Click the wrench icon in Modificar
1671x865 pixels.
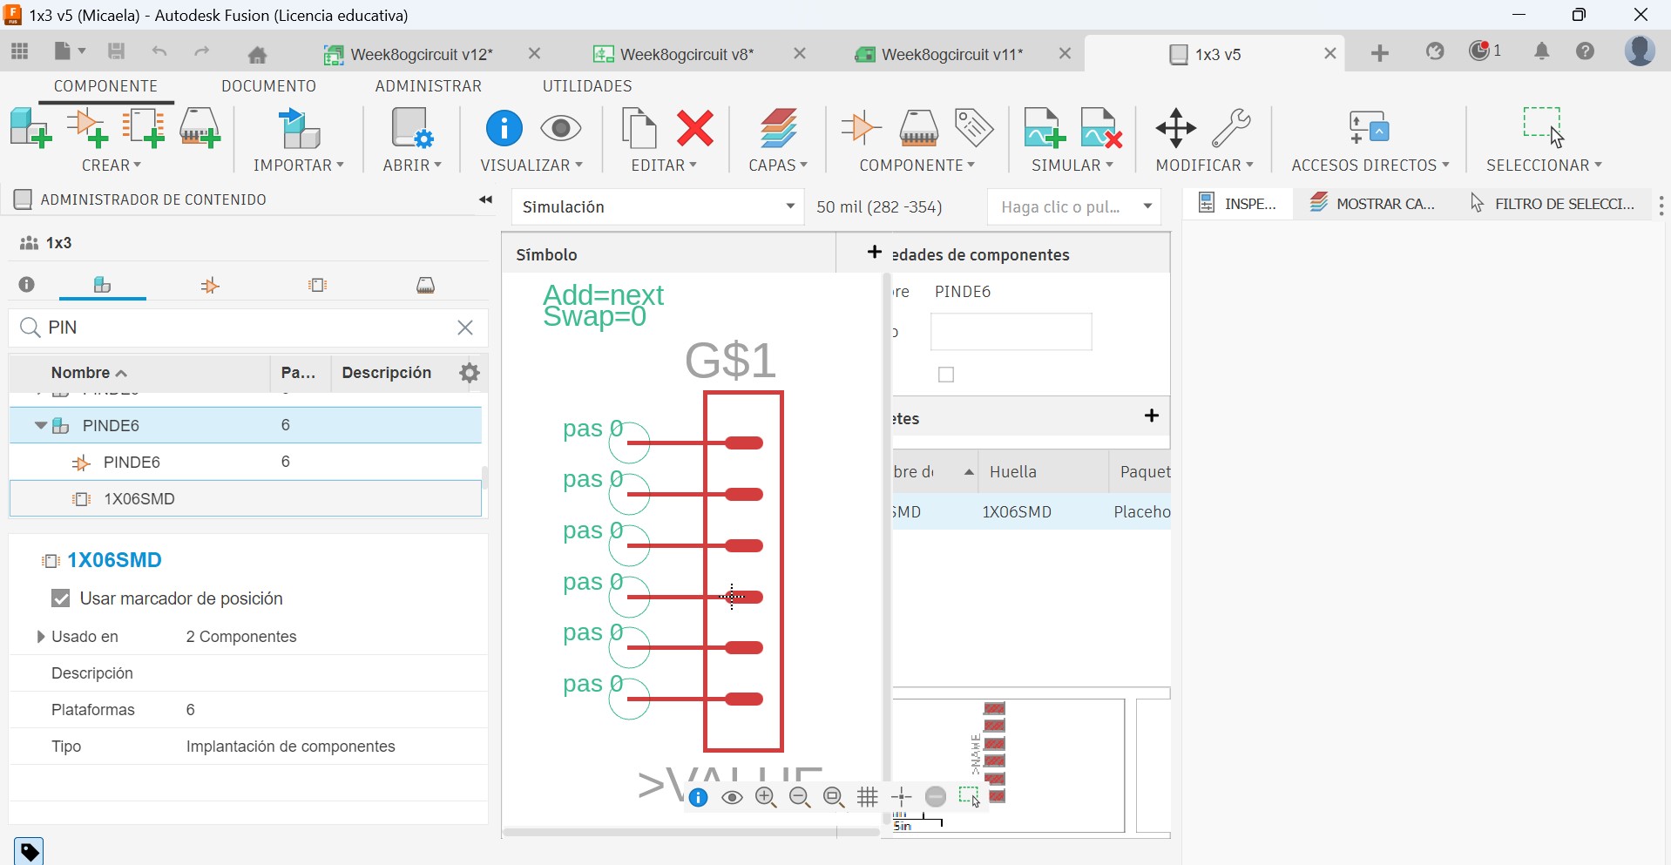click(1232, 128)
